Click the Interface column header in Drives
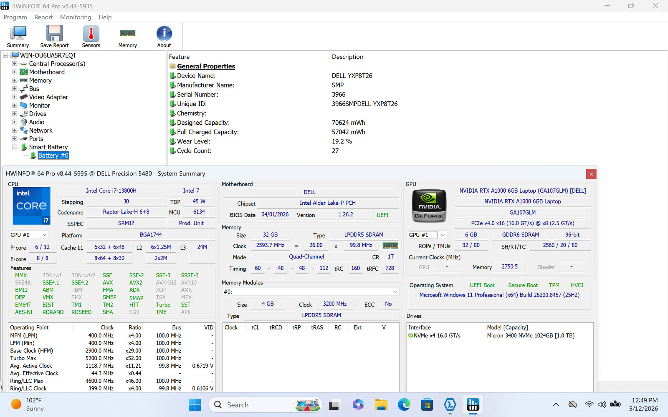Viewport: 668px width, 417px height. click(420, 327)
